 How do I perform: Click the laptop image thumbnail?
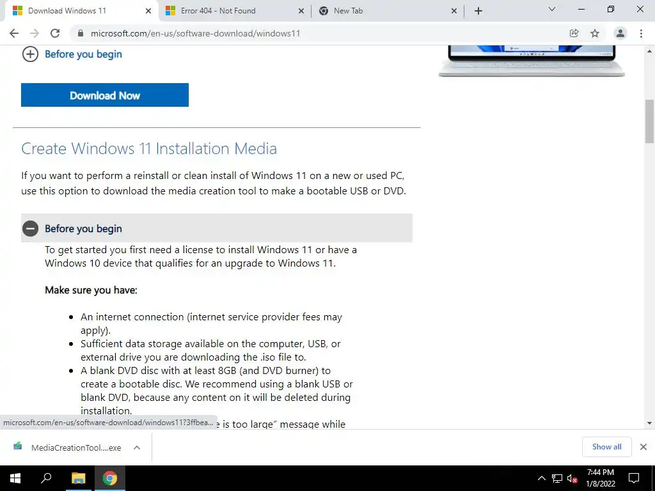532,61
